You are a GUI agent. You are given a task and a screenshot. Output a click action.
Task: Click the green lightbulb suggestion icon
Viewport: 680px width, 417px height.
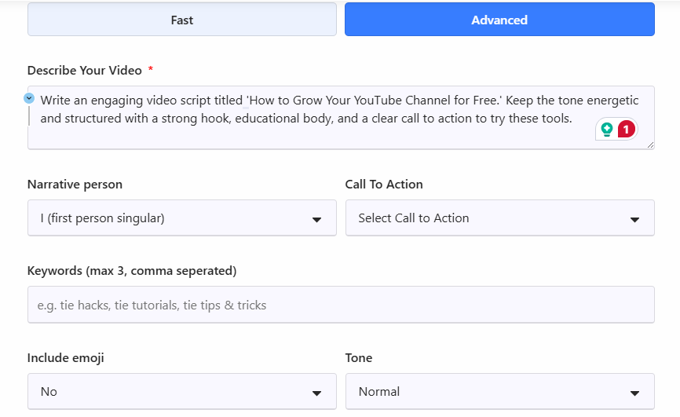click(607, 130)
